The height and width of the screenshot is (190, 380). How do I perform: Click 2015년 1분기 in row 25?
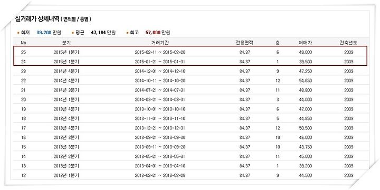[66, 52]
